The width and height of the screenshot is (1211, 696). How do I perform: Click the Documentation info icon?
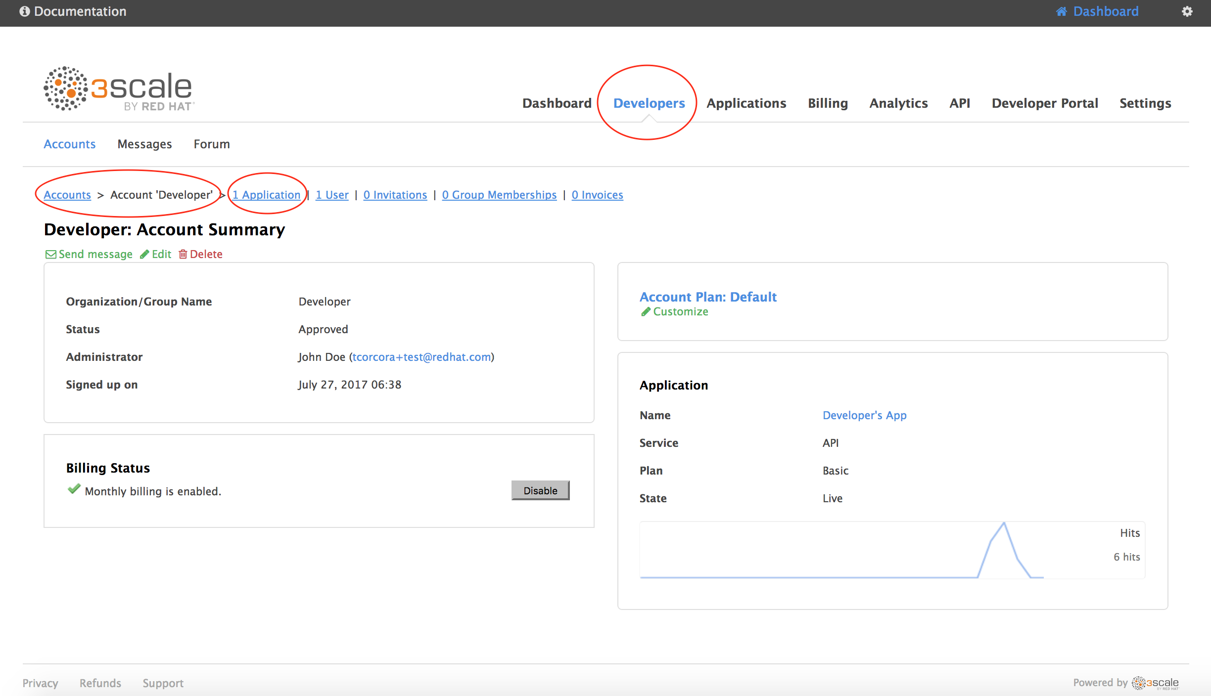(x=25, y=11)
